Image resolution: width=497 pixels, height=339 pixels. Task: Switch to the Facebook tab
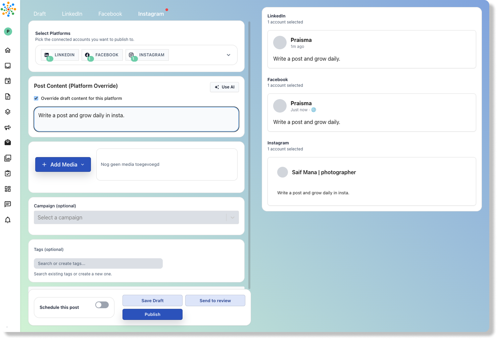[x=110, y=14]
